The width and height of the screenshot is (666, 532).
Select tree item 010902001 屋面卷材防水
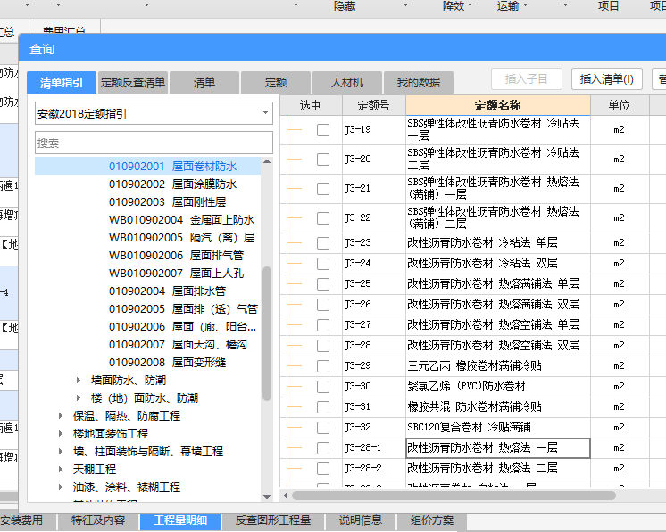click(172, 166)
